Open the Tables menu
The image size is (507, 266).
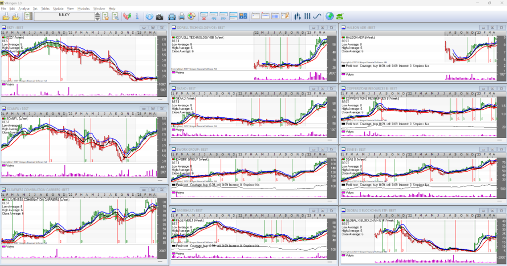pos(45,9)
